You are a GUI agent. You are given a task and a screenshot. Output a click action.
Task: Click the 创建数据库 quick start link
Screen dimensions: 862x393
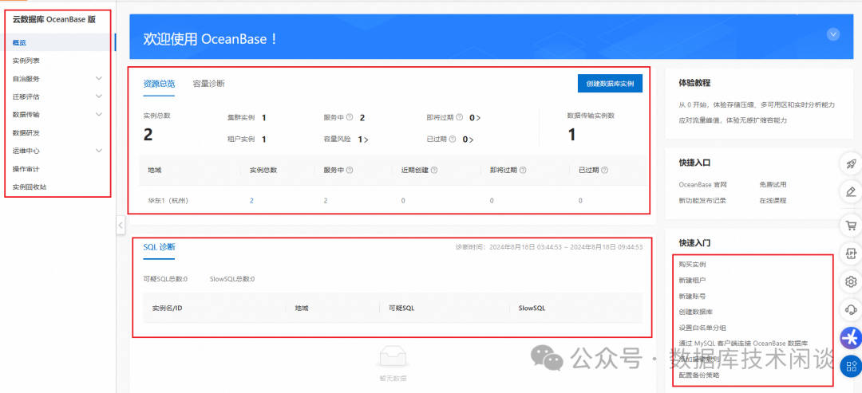pos(696,312)
